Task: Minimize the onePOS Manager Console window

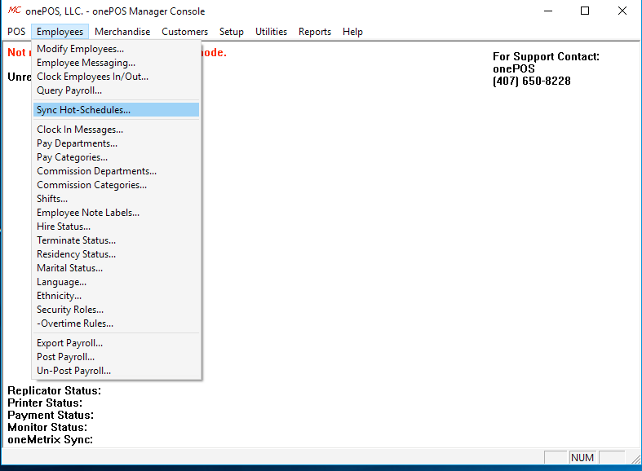Action: tap(548, 11)
